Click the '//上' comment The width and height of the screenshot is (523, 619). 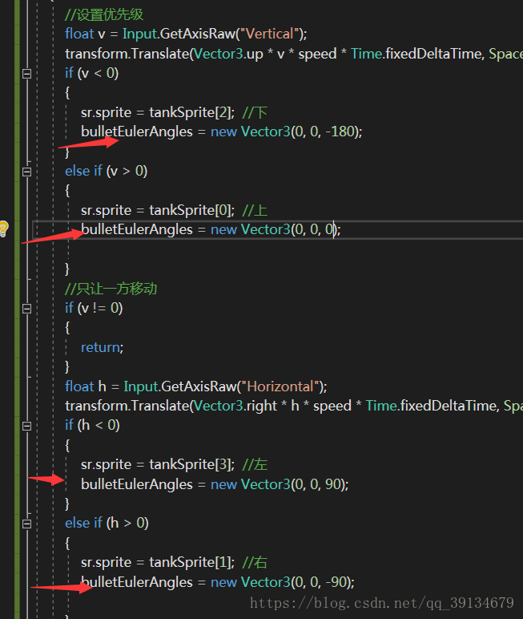[x=255, y=210]
